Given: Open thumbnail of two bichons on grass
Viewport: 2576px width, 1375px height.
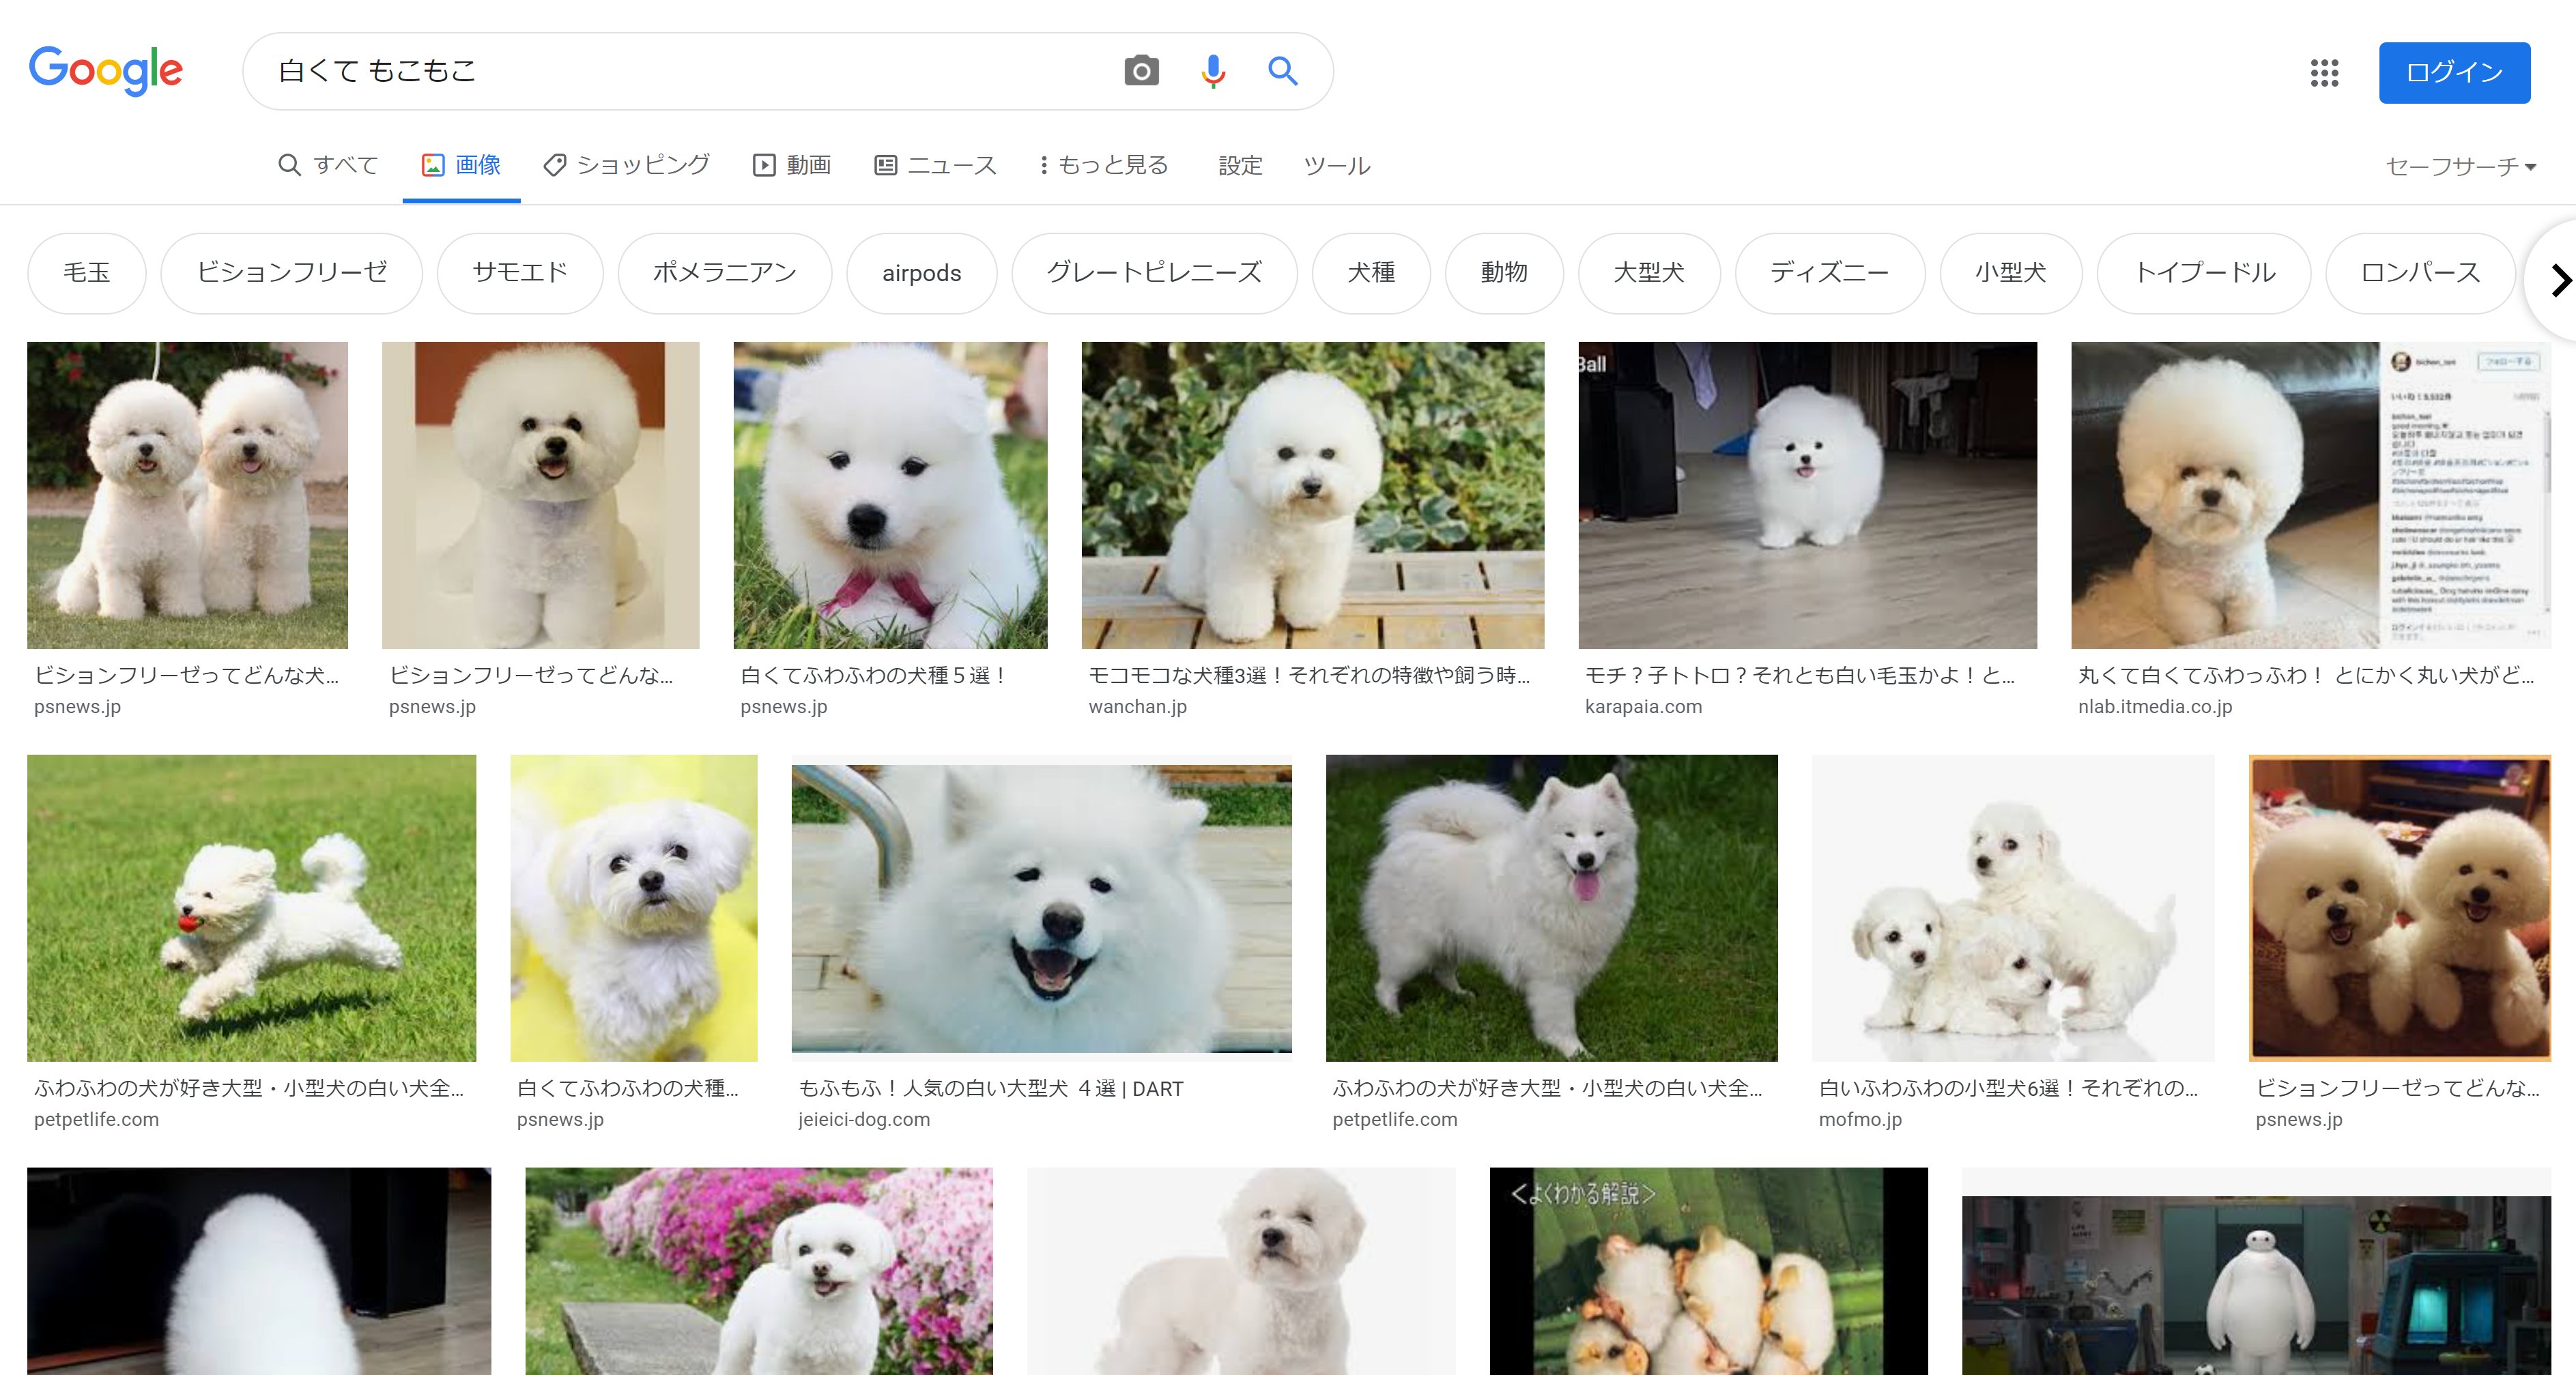Looking at the screenshot, I should pyautogui.click(x=187, y=495).
